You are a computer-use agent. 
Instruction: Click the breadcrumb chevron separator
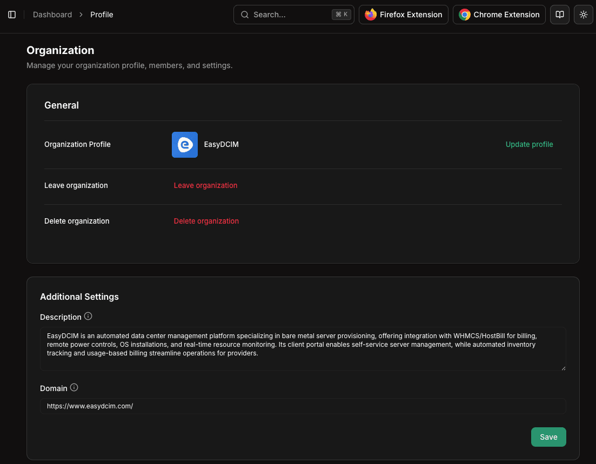tap(81, 15)
